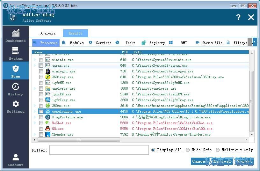Open the System sidebar section
This screenshot has width=260, height=171.
click(x=15, y=51)
